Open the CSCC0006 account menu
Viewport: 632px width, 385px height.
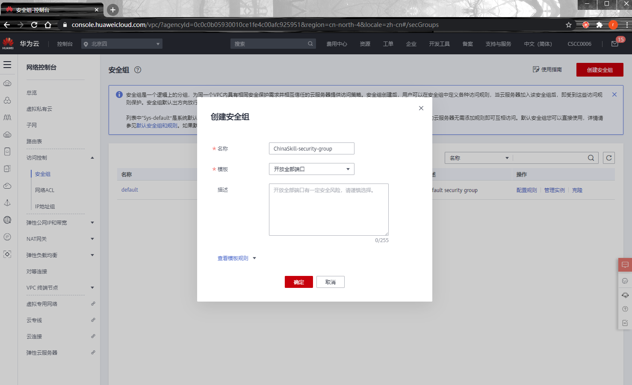coord(579,44)
